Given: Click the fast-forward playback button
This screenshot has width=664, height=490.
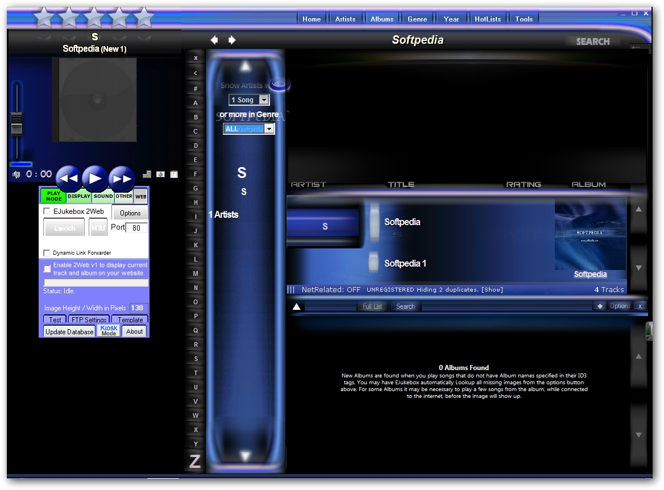Looking at the screenshot, I should [x=122, y=178].
